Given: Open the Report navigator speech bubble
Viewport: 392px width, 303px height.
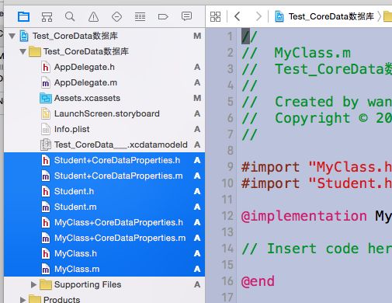Looking at the screenshot, I should 186,16.
